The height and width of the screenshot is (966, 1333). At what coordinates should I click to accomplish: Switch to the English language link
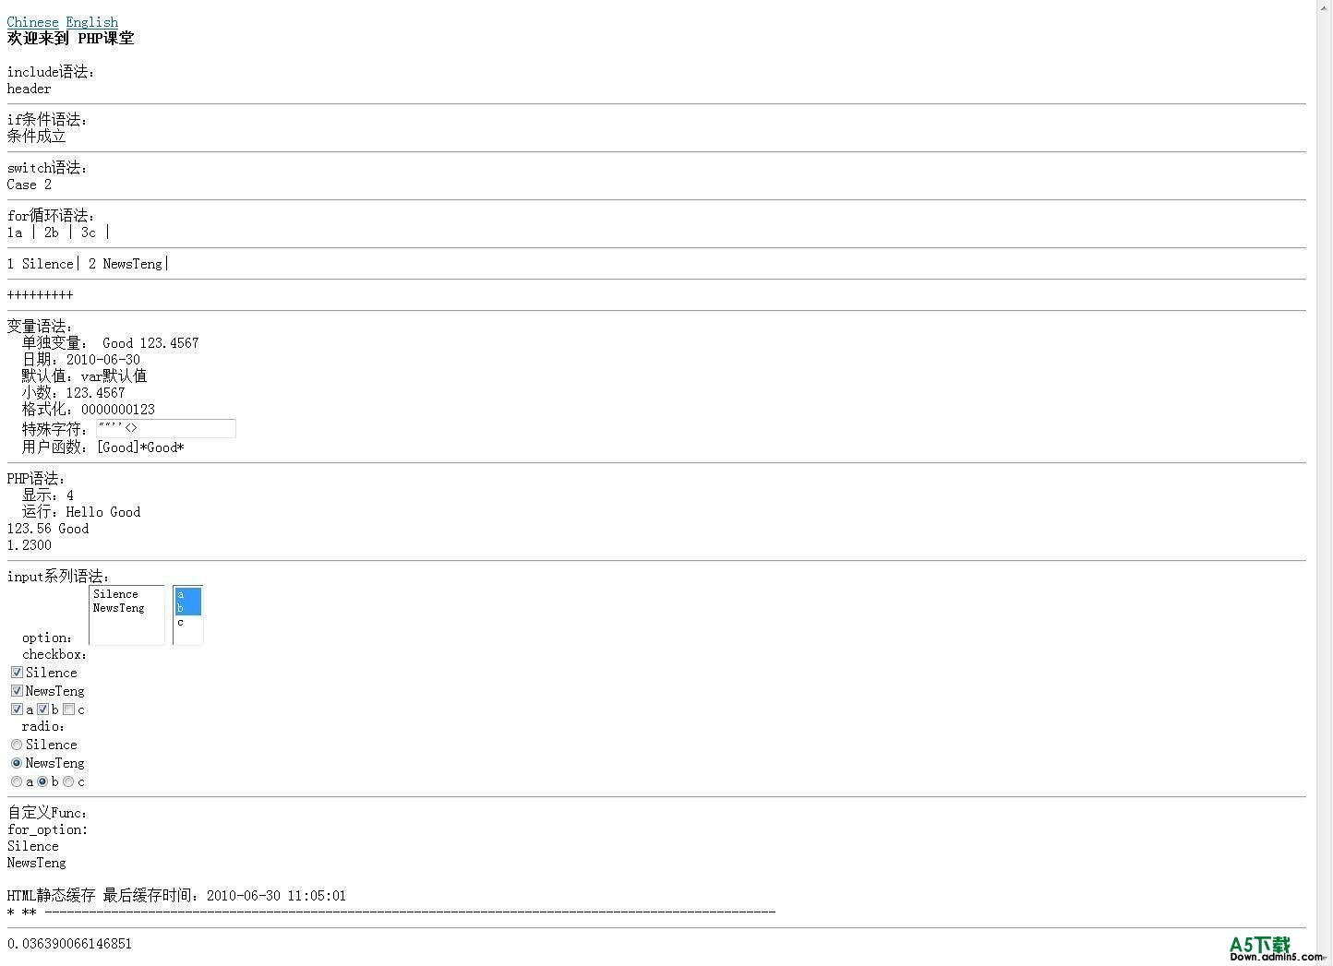click(x=91, y=22)
